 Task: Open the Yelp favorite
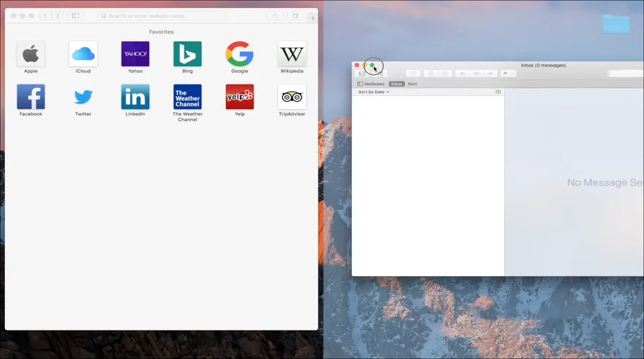[x=239, y=97]
